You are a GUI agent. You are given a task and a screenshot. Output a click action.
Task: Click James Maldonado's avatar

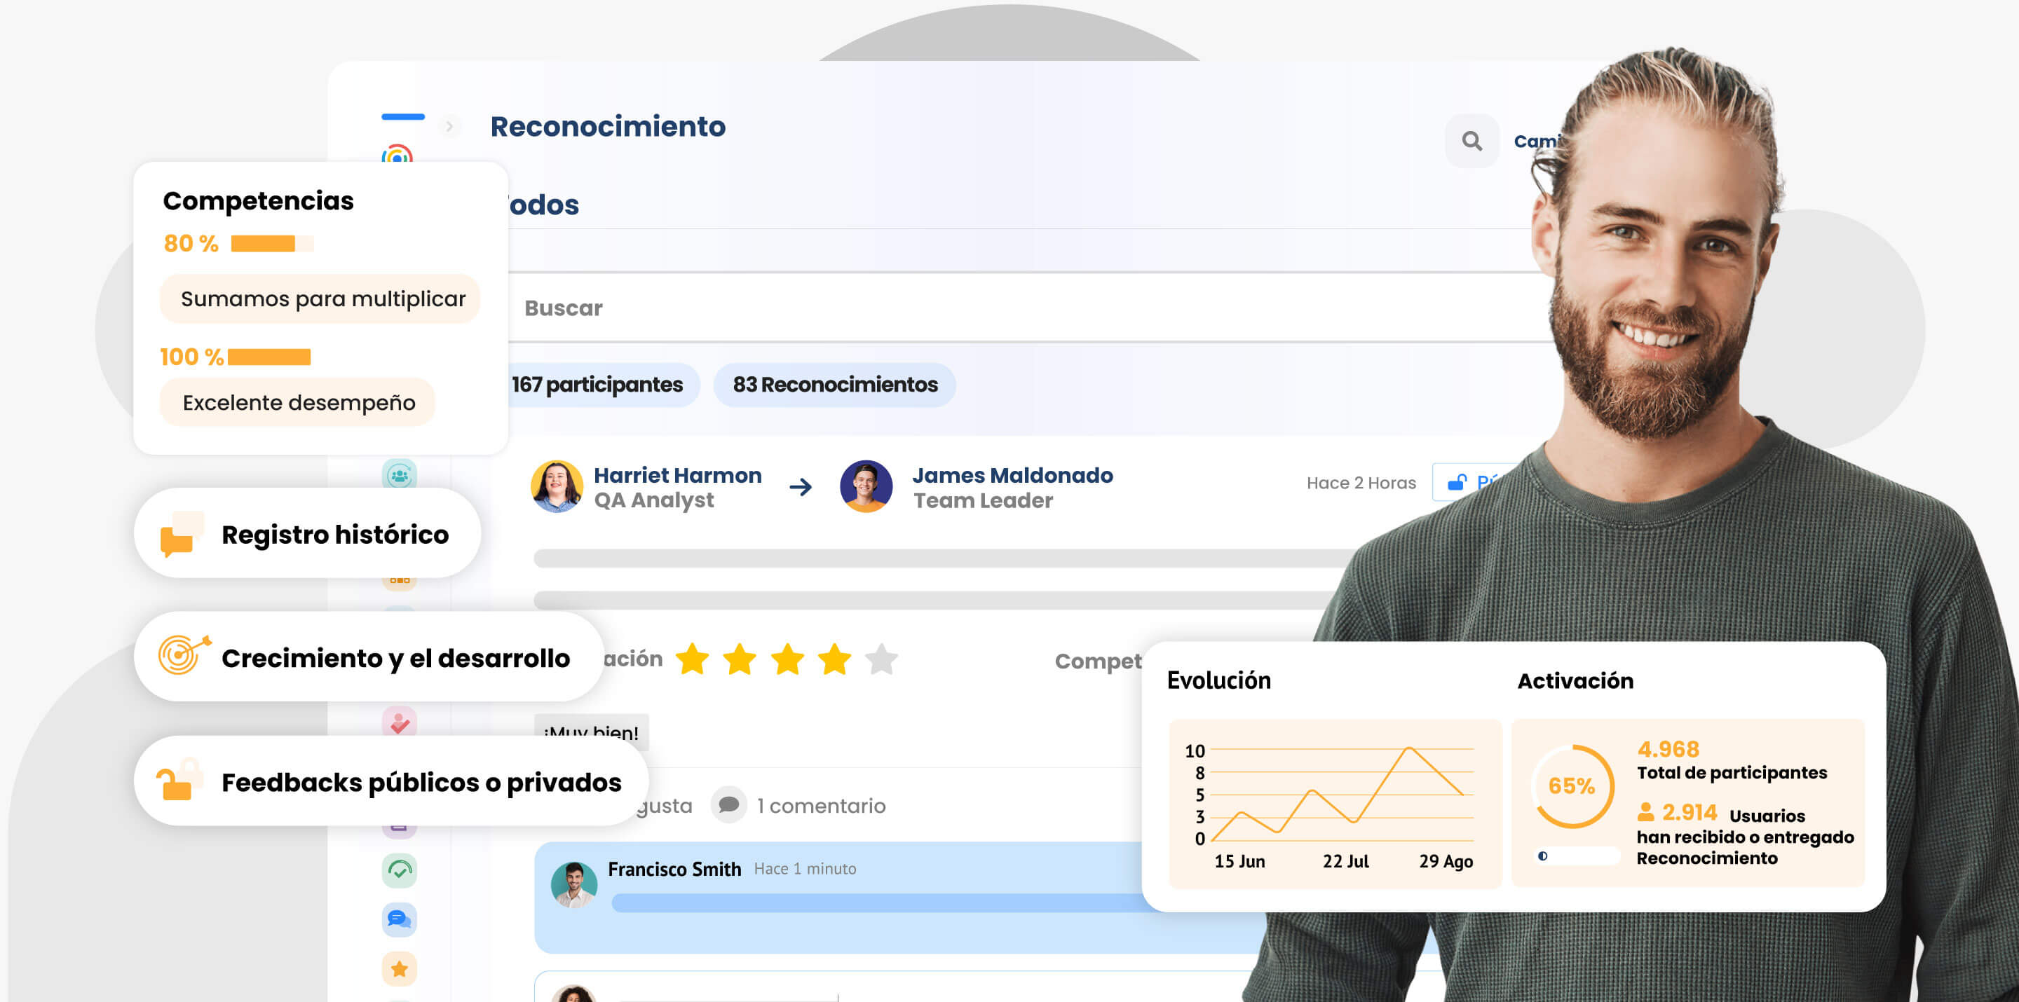866,486
